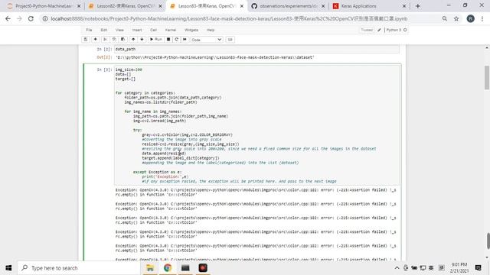
Task: Open the command palette keyboard icon
Action: pyautogui.click(x=230, y=39)
